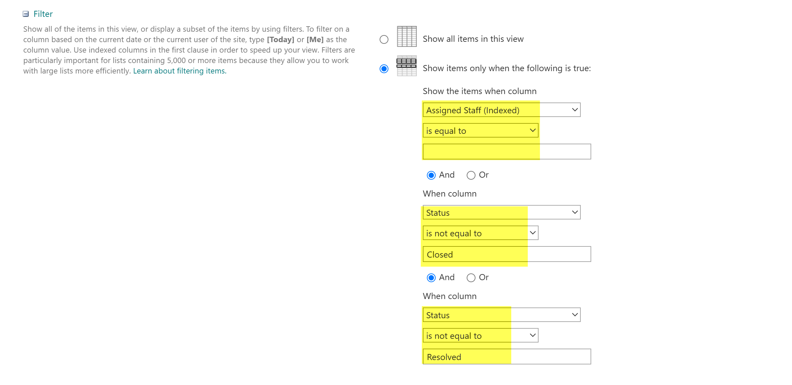The height and width of the screenshot is (385, 792).
Task: Click the empty Assigned Staff value field
Action: pyautogui.click(x=506, y=151)
